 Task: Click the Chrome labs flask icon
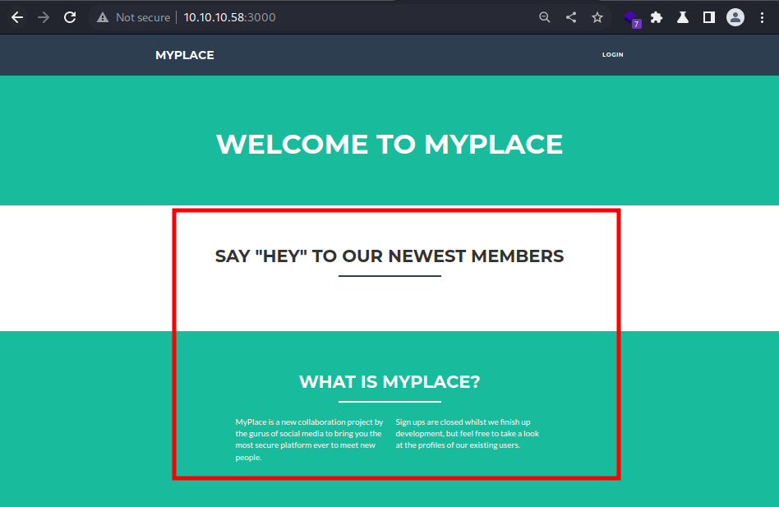683,17
